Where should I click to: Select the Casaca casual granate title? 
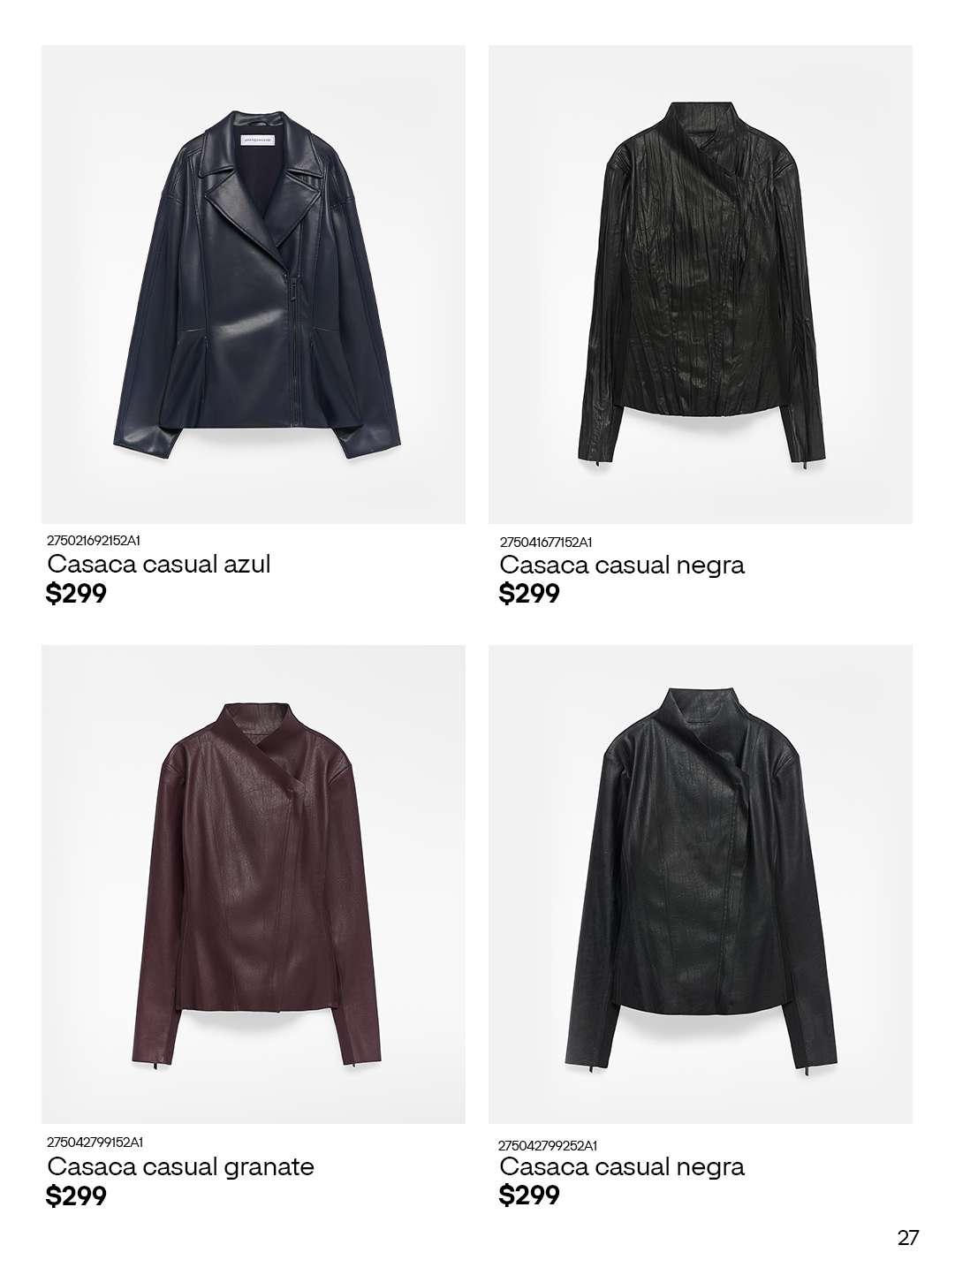(181, 1166)
